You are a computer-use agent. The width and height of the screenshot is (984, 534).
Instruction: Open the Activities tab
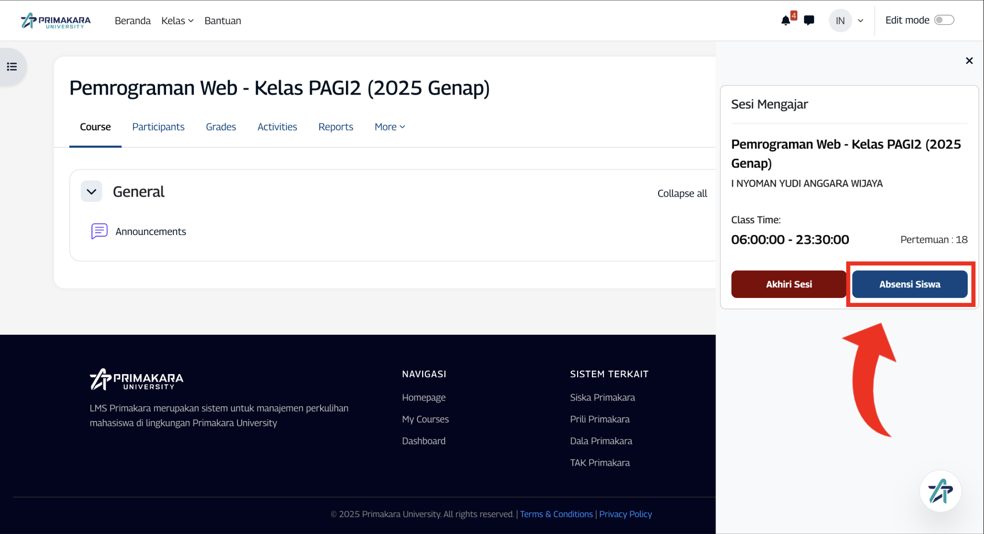(277, 127)
